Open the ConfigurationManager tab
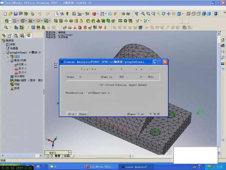Viewport: 226px width, 170px height. (16, 36)
